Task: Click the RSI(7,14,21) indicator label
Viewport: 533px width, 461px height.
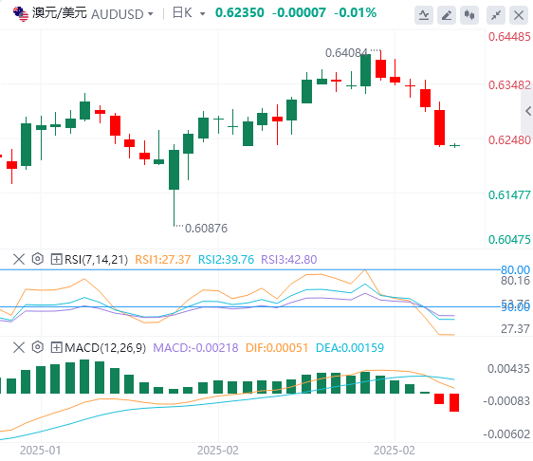Action: tap(96, 260)
